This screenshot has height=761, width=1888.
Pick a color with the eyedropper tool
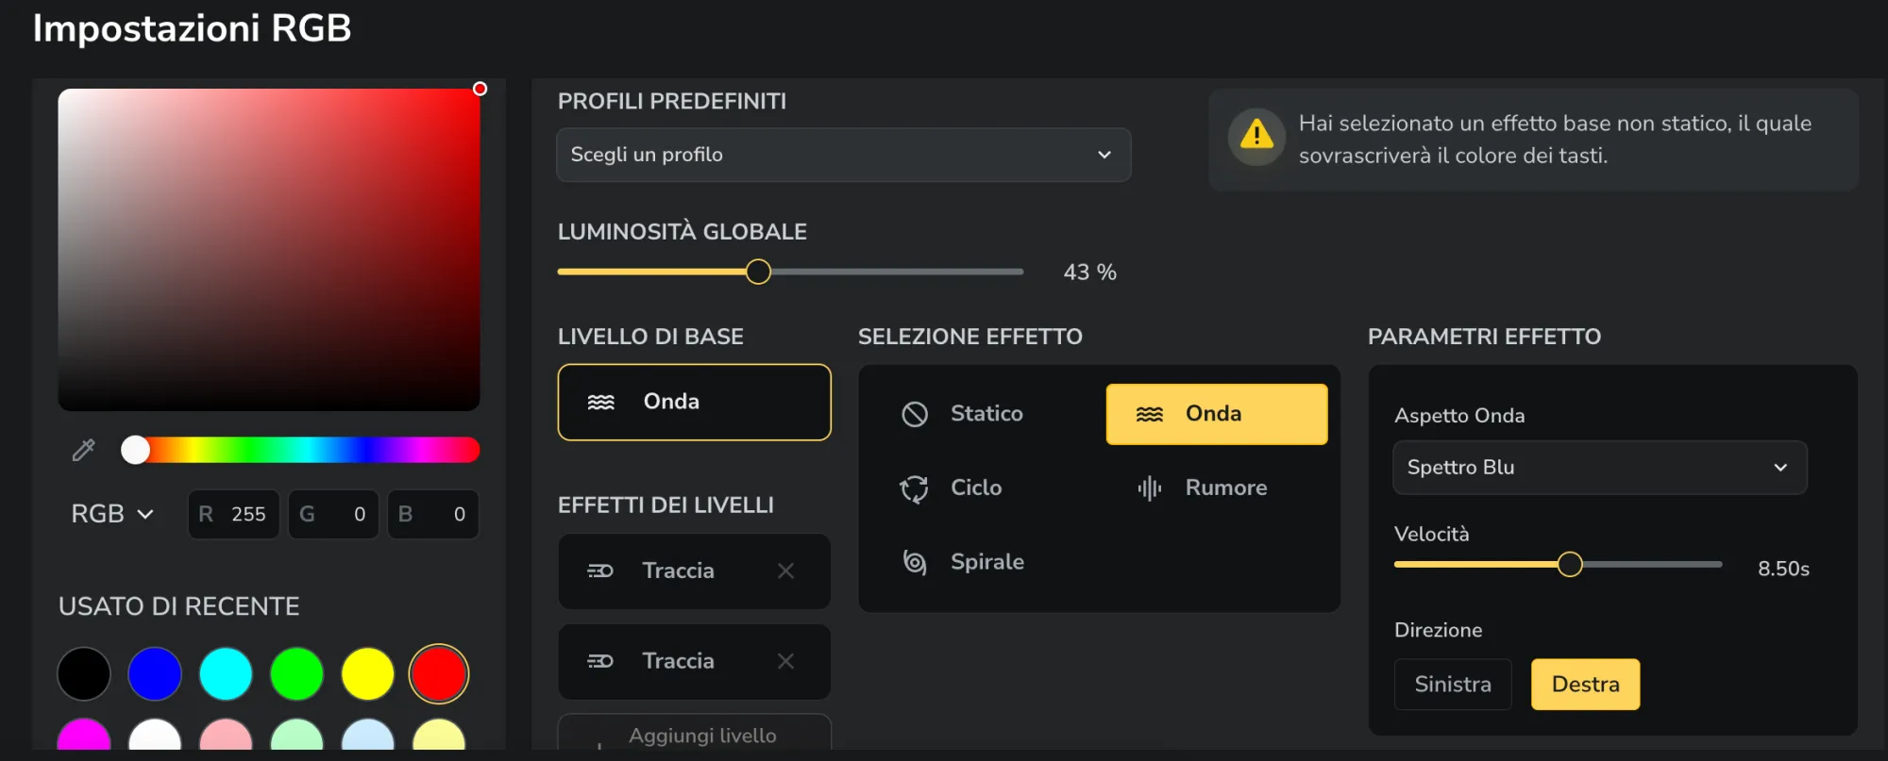coord(83,451)
